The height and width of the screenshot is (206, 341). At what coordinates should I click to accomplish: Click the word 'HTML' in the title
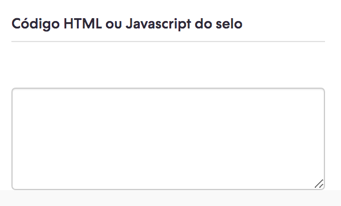[83, 23]
